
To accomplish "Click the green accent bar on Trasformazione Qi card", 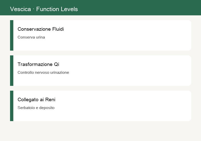I will 12,71.
